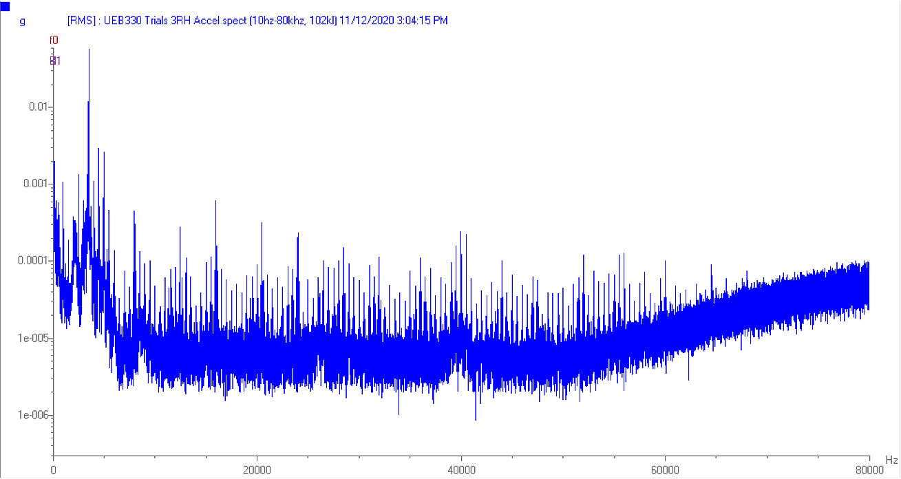The image size is (901, 479).
Task: Click the 0.001 y-axis value
Action: pos(35,184)
